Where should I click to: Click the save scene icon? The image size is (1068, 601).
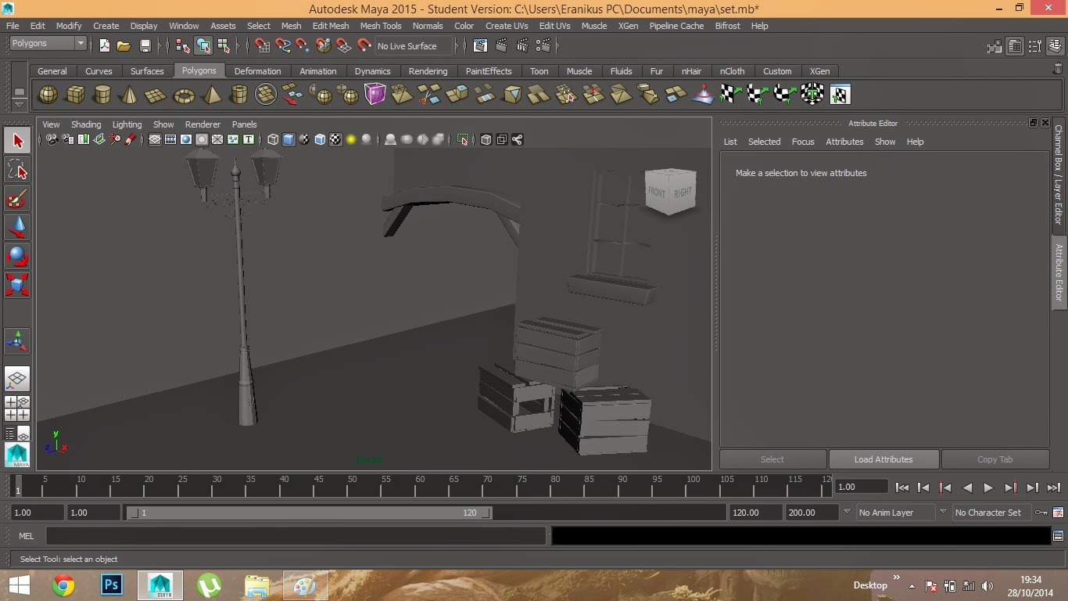[x=145, y=46]
